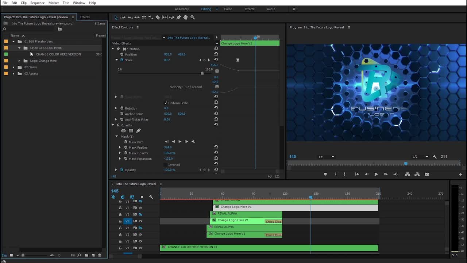Uncheck the Uniform Scale checkbox
The image size is (467, 263).
pos(166,103)
